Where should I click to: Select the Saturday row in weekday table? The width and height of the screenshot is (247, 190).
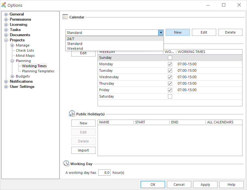(170, 96)
